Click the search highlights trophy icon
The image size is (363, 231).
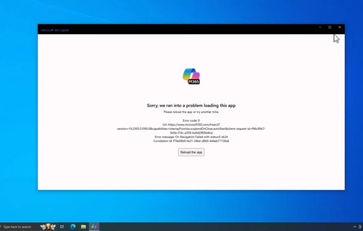(48, 227)
